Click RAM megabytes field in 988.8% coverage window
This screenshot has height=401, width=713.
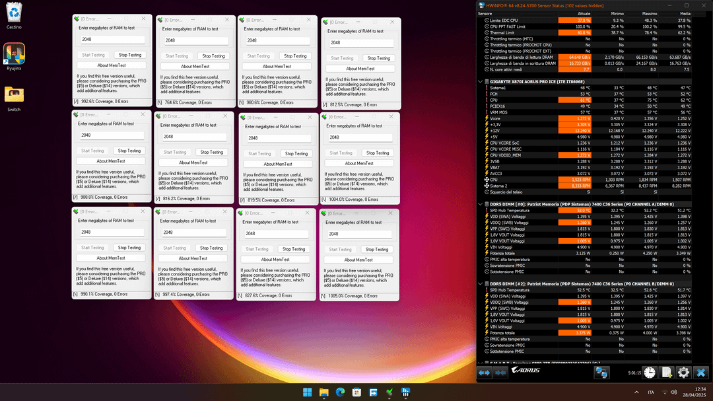(111, 135)
